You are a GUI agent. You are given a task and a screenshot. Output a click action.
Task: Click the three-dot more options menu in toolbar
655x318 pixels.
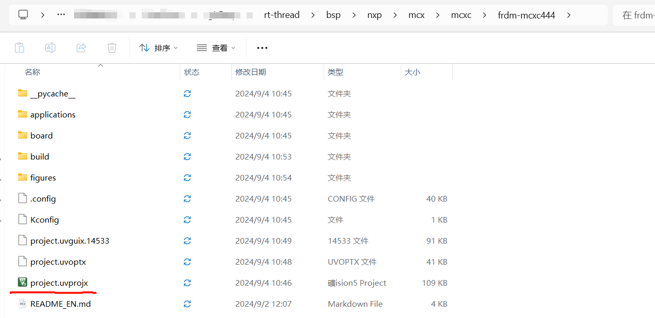click(262, 48)
